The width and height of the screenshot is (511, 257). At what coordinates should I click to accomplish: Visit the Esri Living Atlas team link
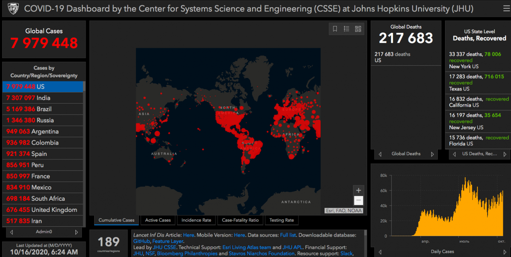point(247,247)
